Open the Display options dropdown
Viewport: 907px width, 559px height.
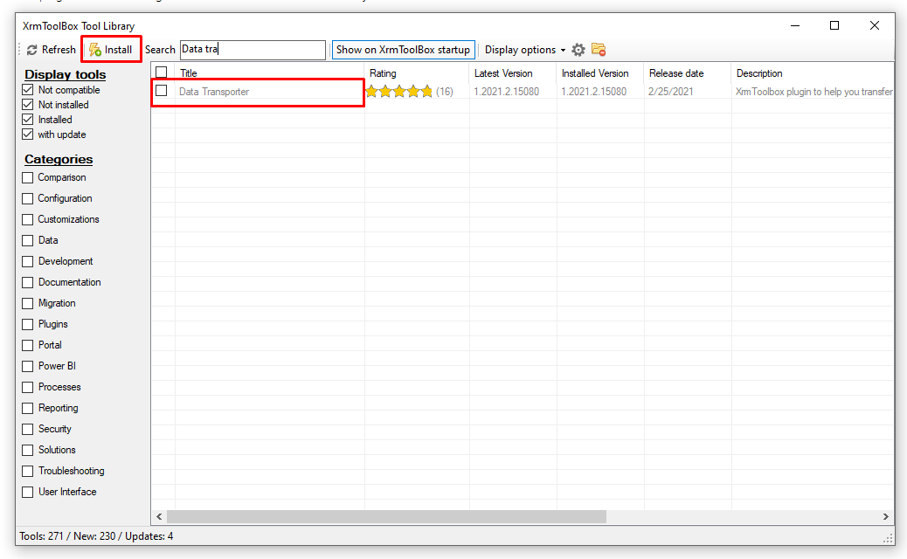point(523,50)
